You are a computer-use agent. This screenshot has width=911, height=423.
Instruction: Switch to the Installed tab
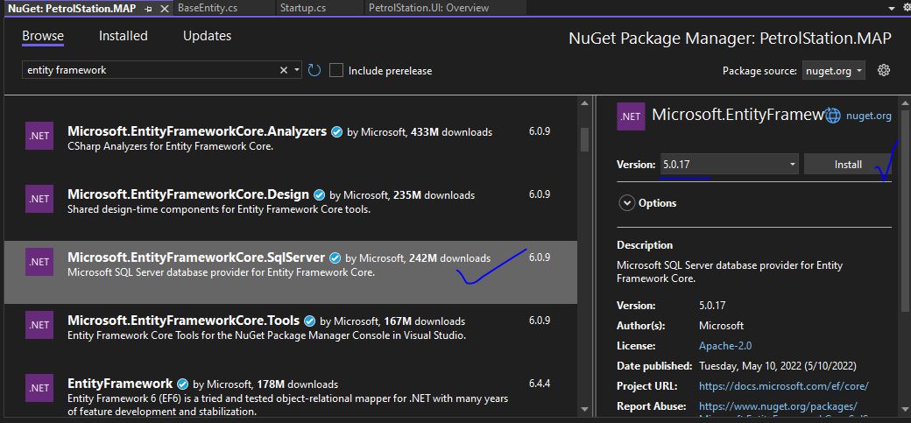click(124, 36)
